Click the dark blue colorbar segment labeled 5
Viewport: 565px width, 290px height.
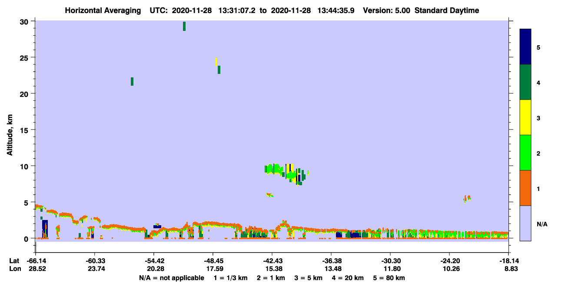[525, 47]
